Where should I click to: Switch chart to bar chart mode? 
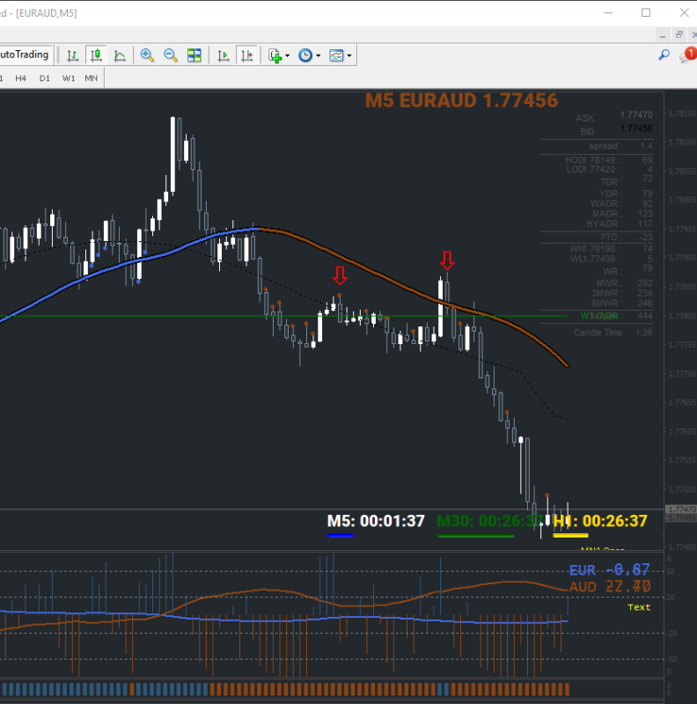[73, 55]
